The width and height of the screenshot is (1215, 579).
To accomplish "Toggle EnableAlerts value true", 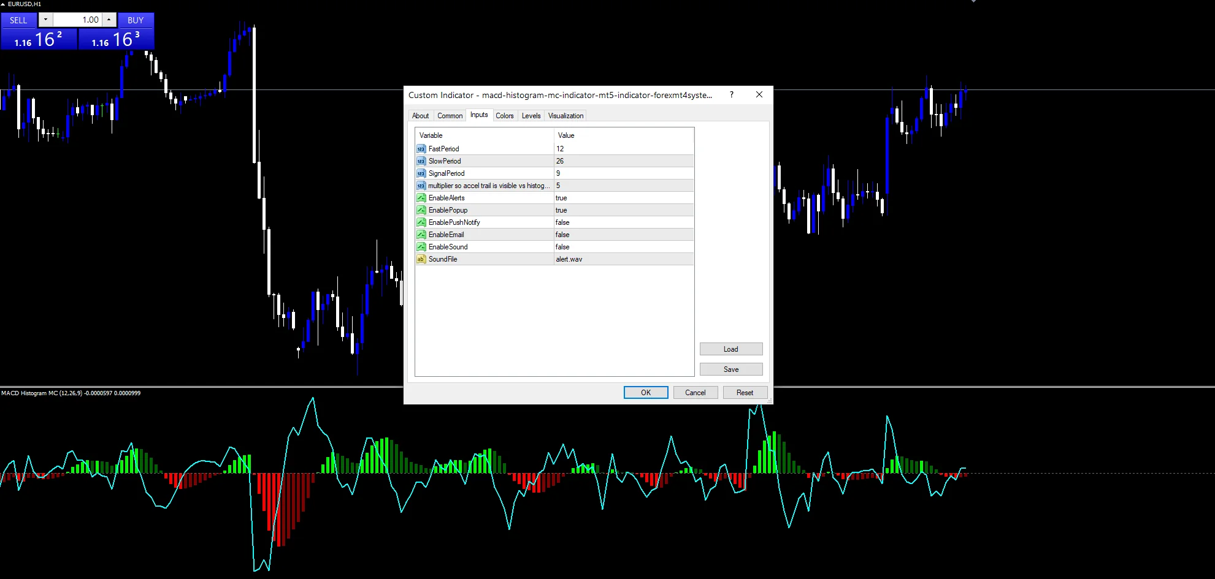I will pos(624,198).
